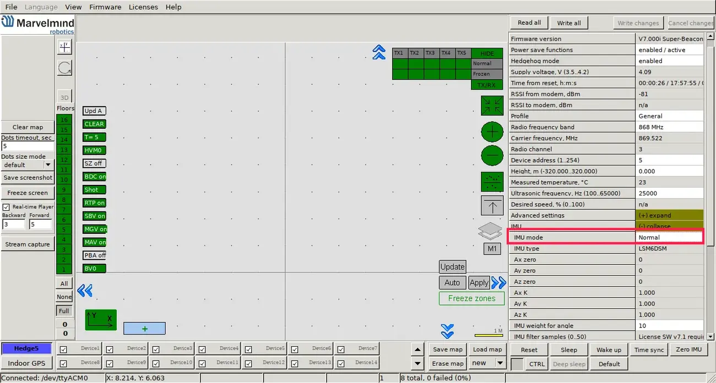Click the green XY axes icon
This screenshot has width=716, height=383.
pos(101,320)
